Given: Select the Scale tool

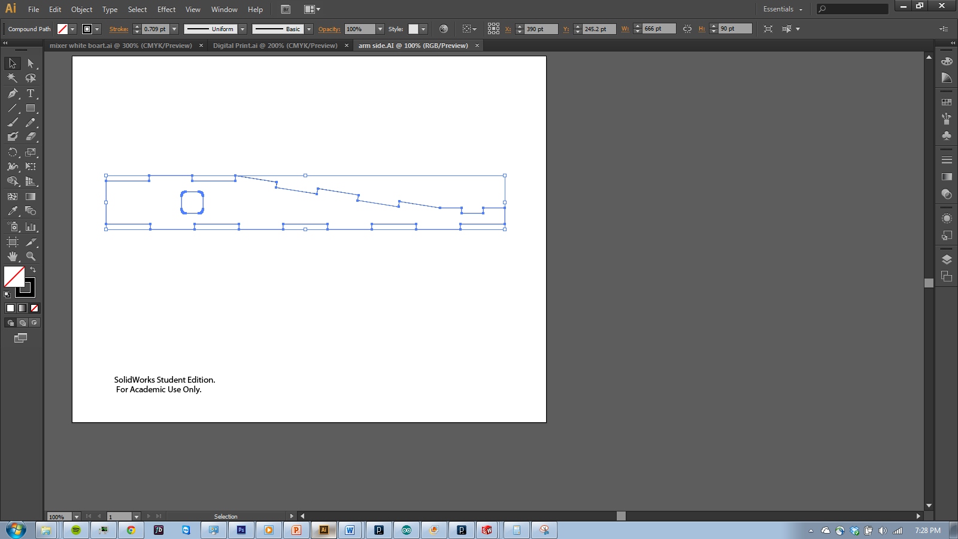Looking at the screenshot, I should (31, 152).
